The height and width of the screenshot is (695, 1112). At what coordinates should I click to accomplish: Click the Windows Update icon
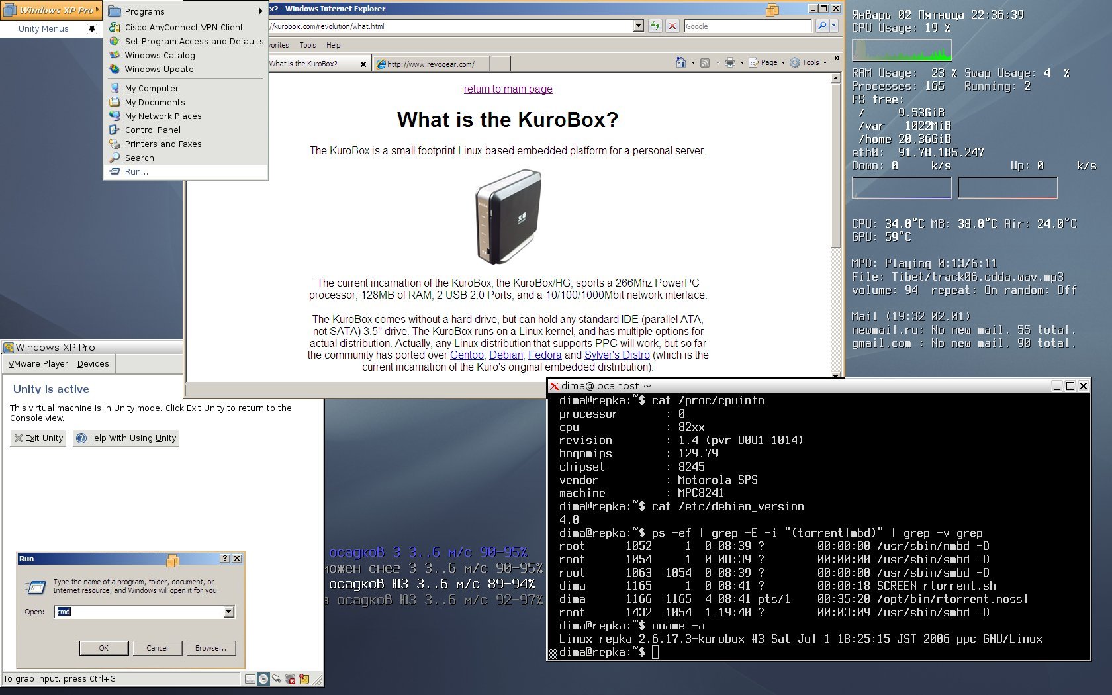click(115, 69)
